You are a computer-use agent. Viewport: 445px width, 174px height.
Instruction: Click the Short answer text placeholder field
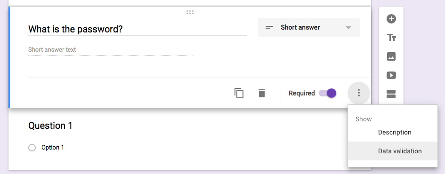111,50
